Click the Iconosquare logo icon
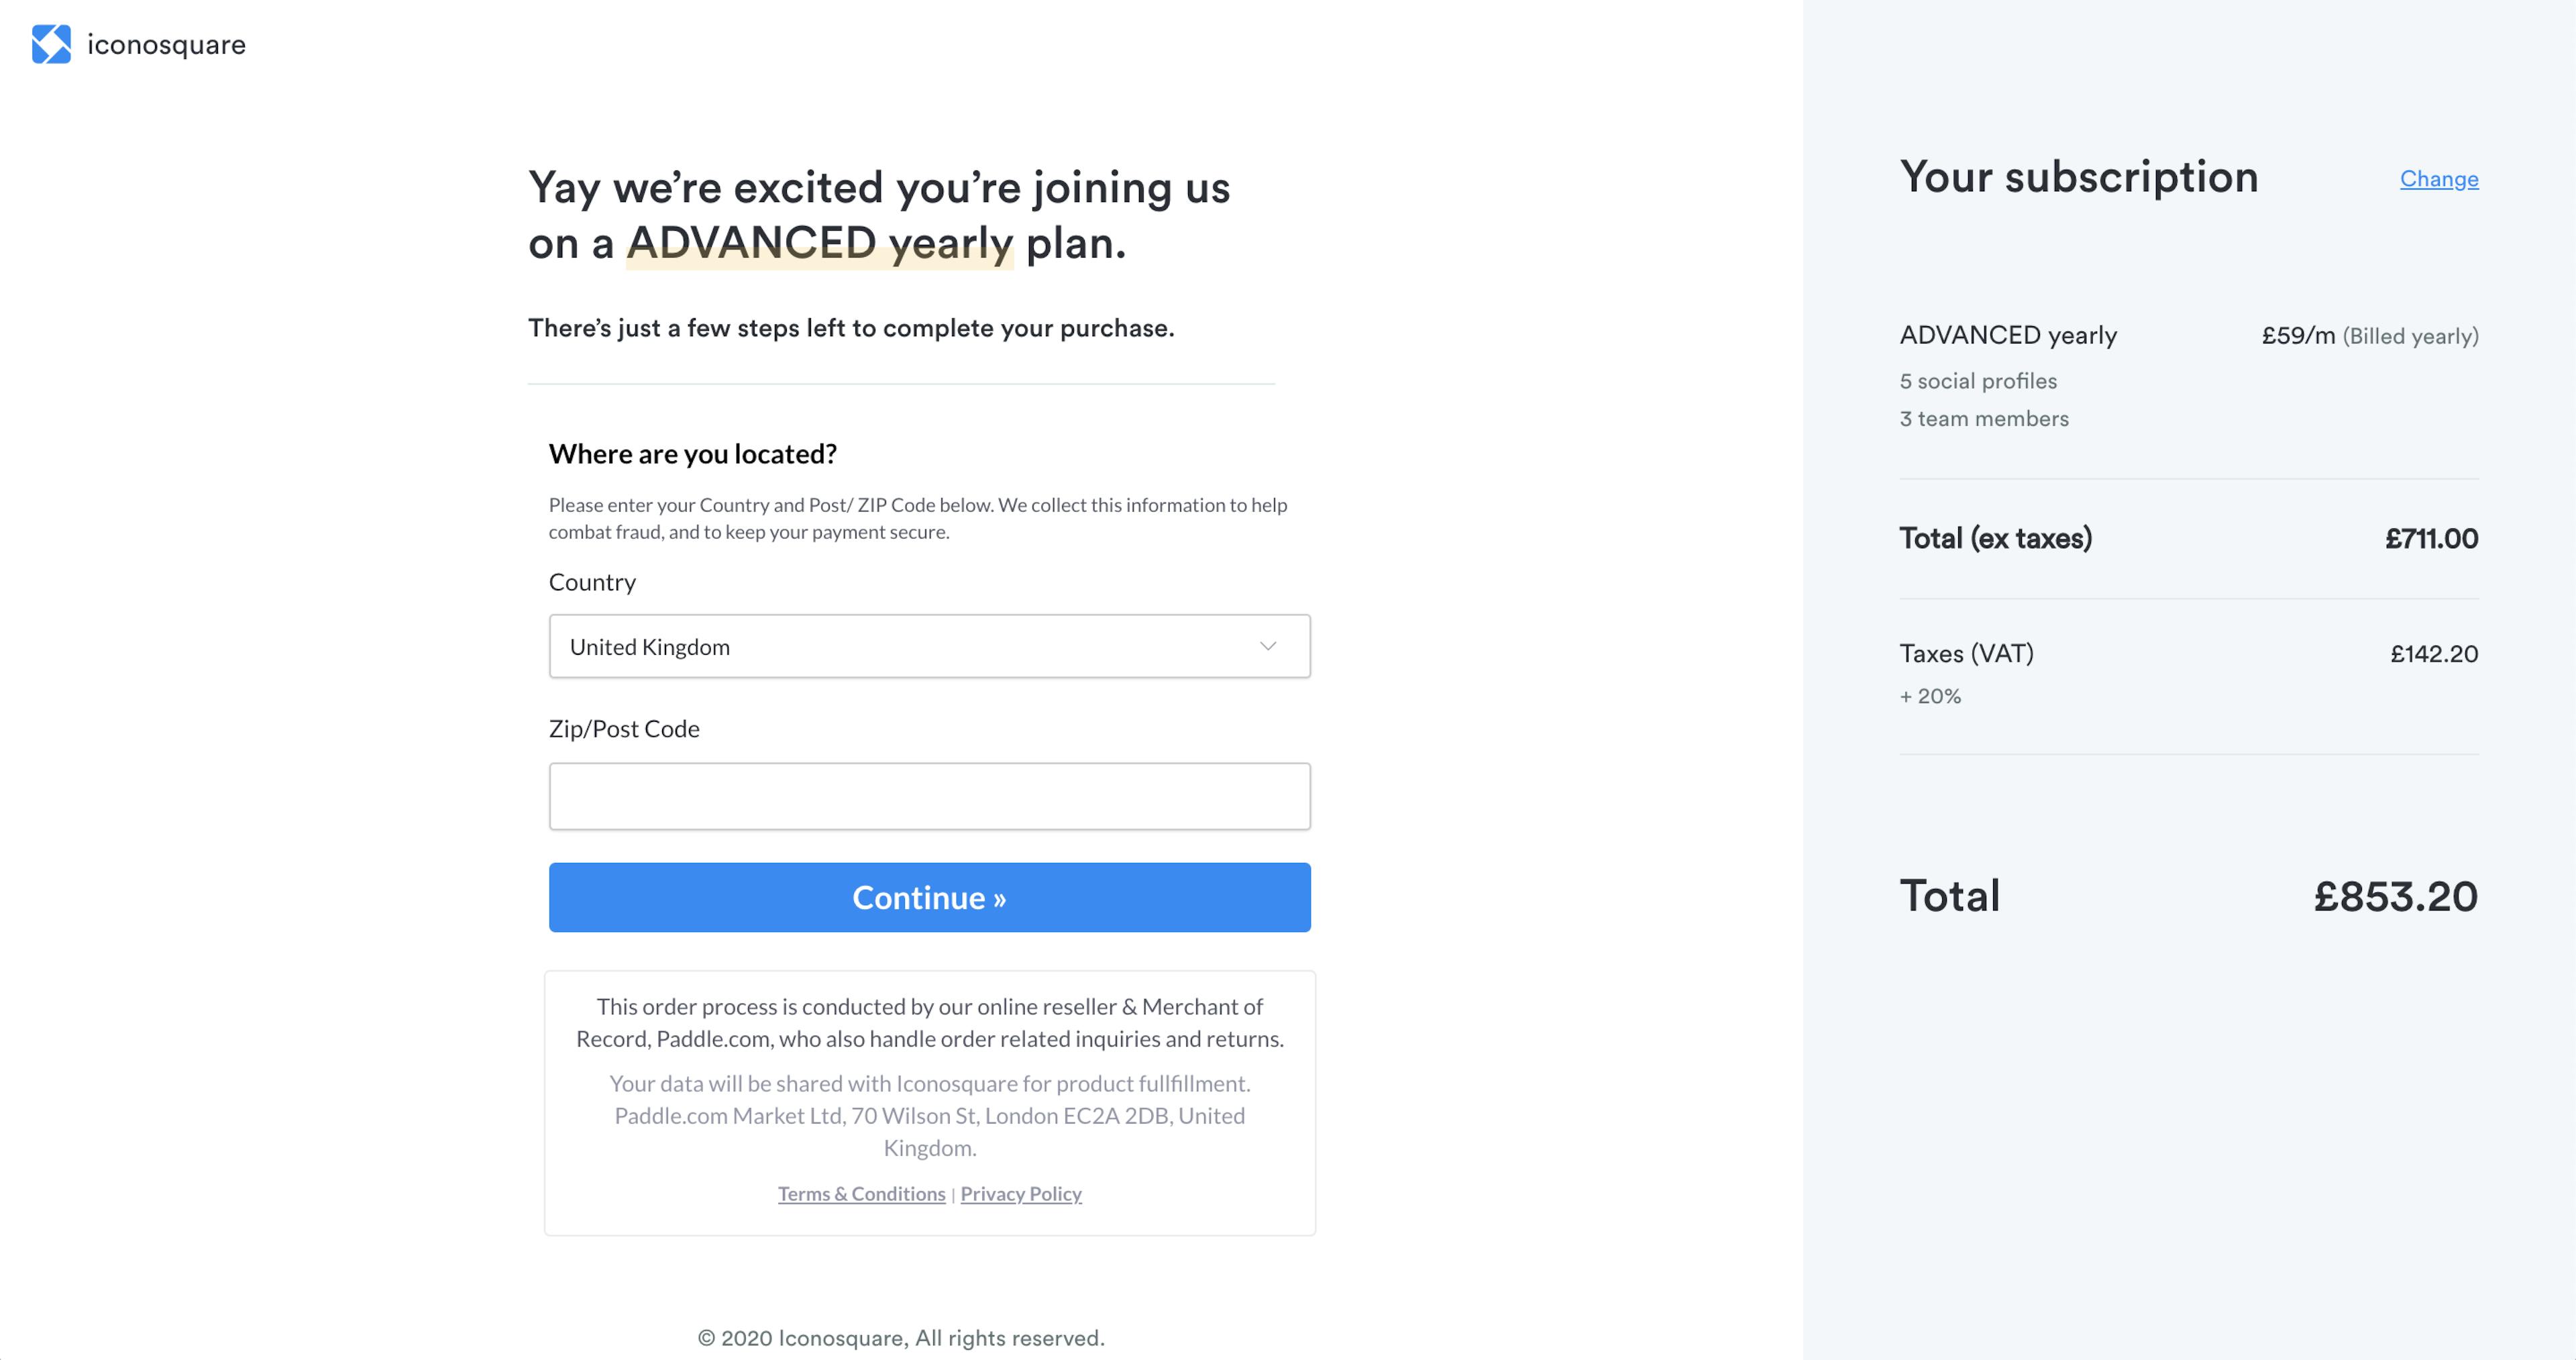 point(51,44)
